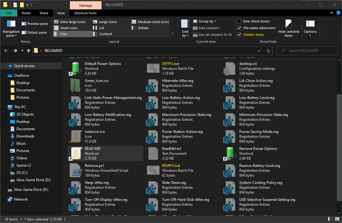
Task: Select the Green_icon.ico file icon
Action: click(x=75, y=85)
